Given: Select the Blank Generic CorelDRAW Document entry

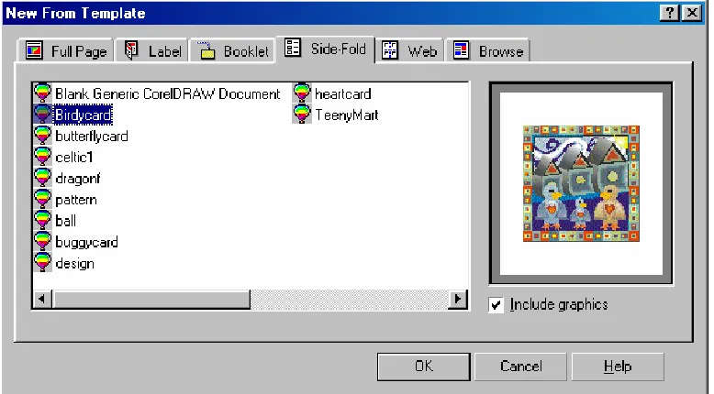Looking at the screenshot, I should [x=168, y=93].
